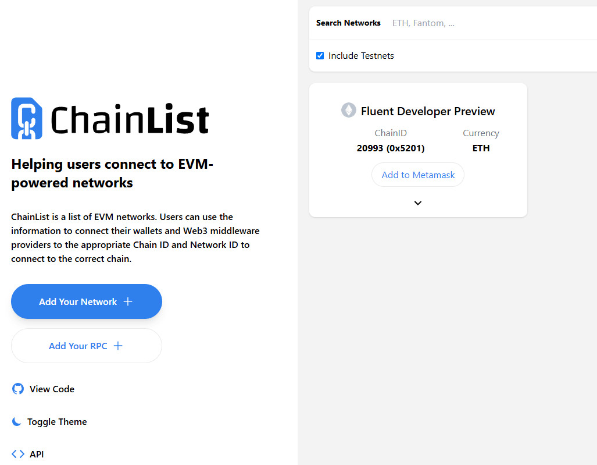Select the GitHub View Code icon

pos(17,389)
